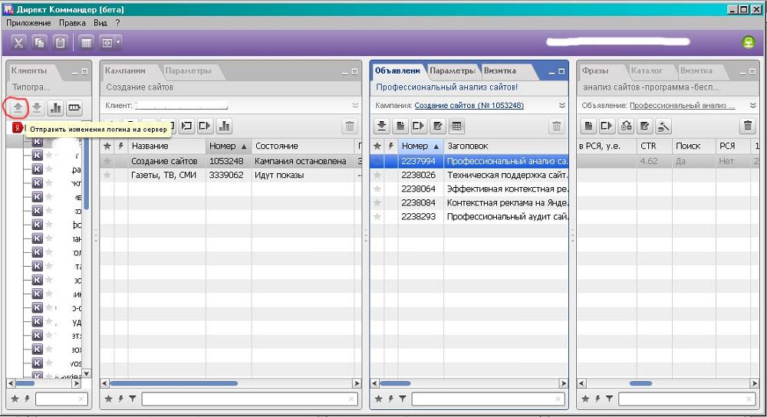Toggle favorite star for Газеты, ТВ, СМИ campaign

[x=107, y=176]
